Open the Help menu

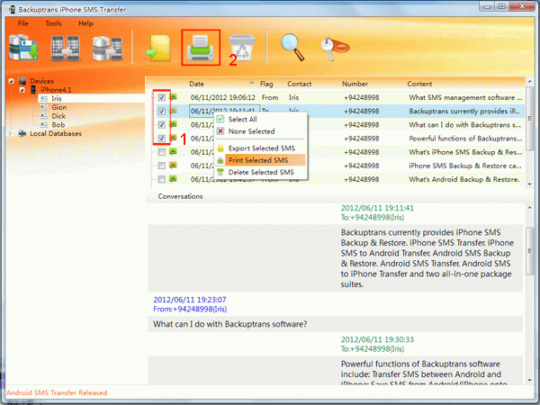point(85,23)
